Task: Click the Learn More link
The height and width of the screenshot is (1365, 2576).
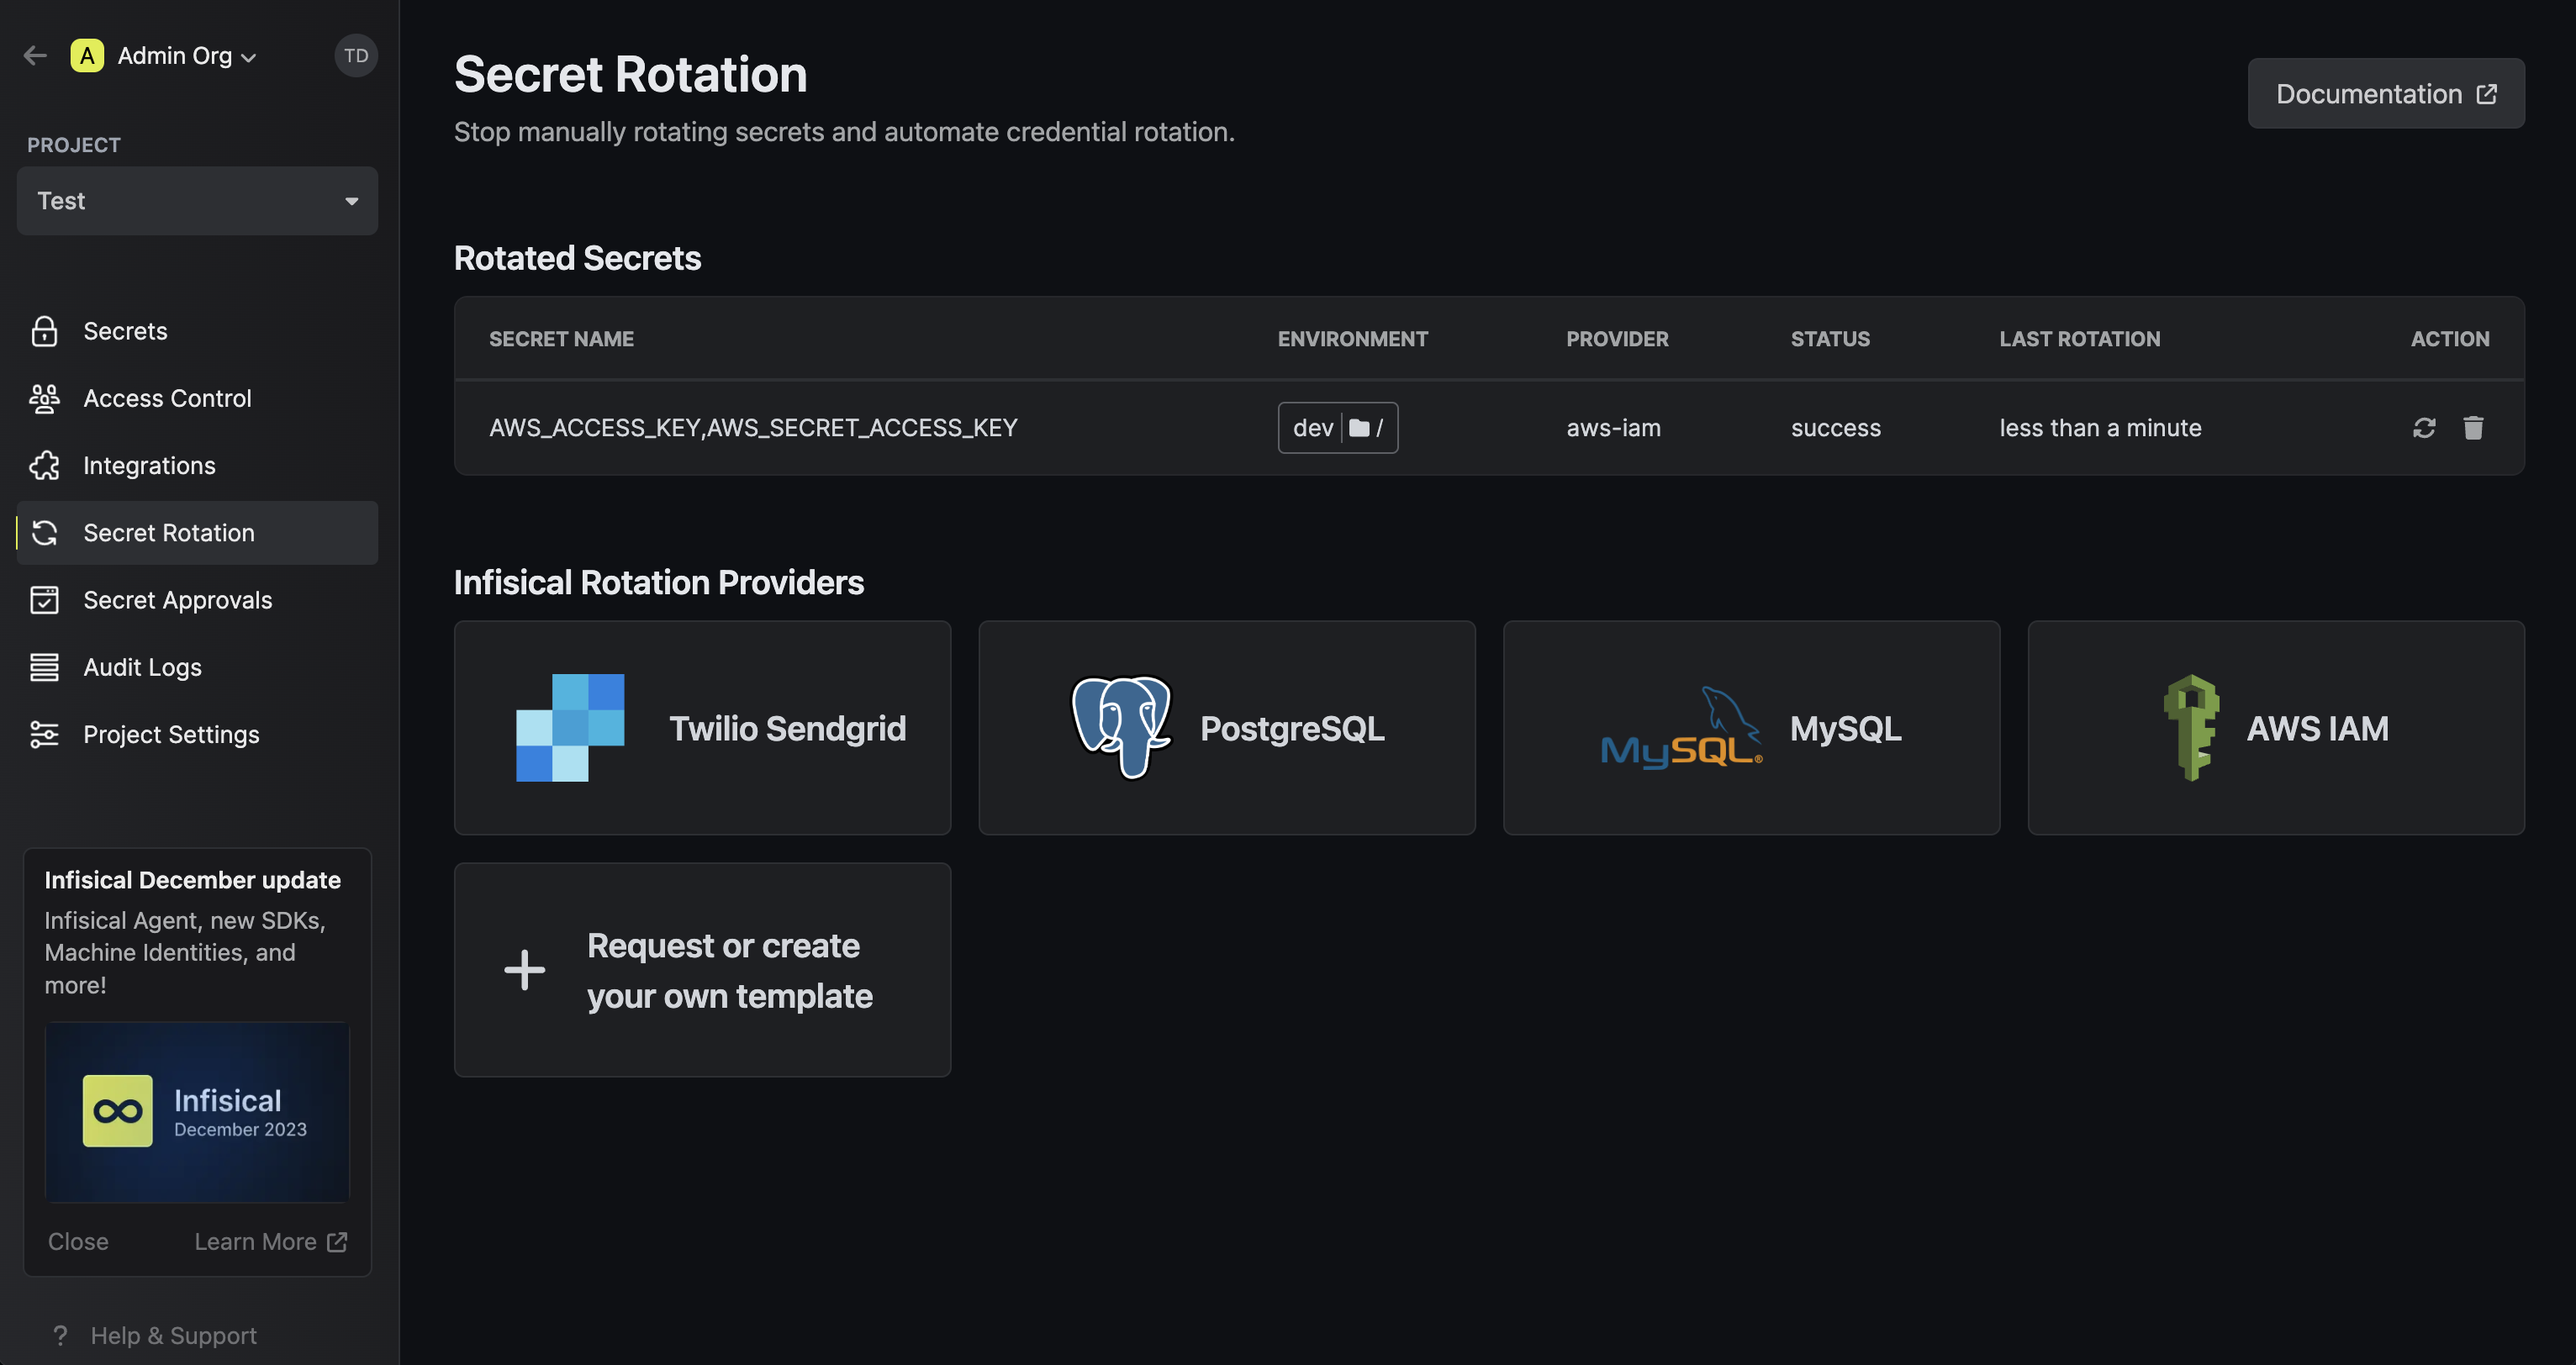Action: tap(271, 1241)
